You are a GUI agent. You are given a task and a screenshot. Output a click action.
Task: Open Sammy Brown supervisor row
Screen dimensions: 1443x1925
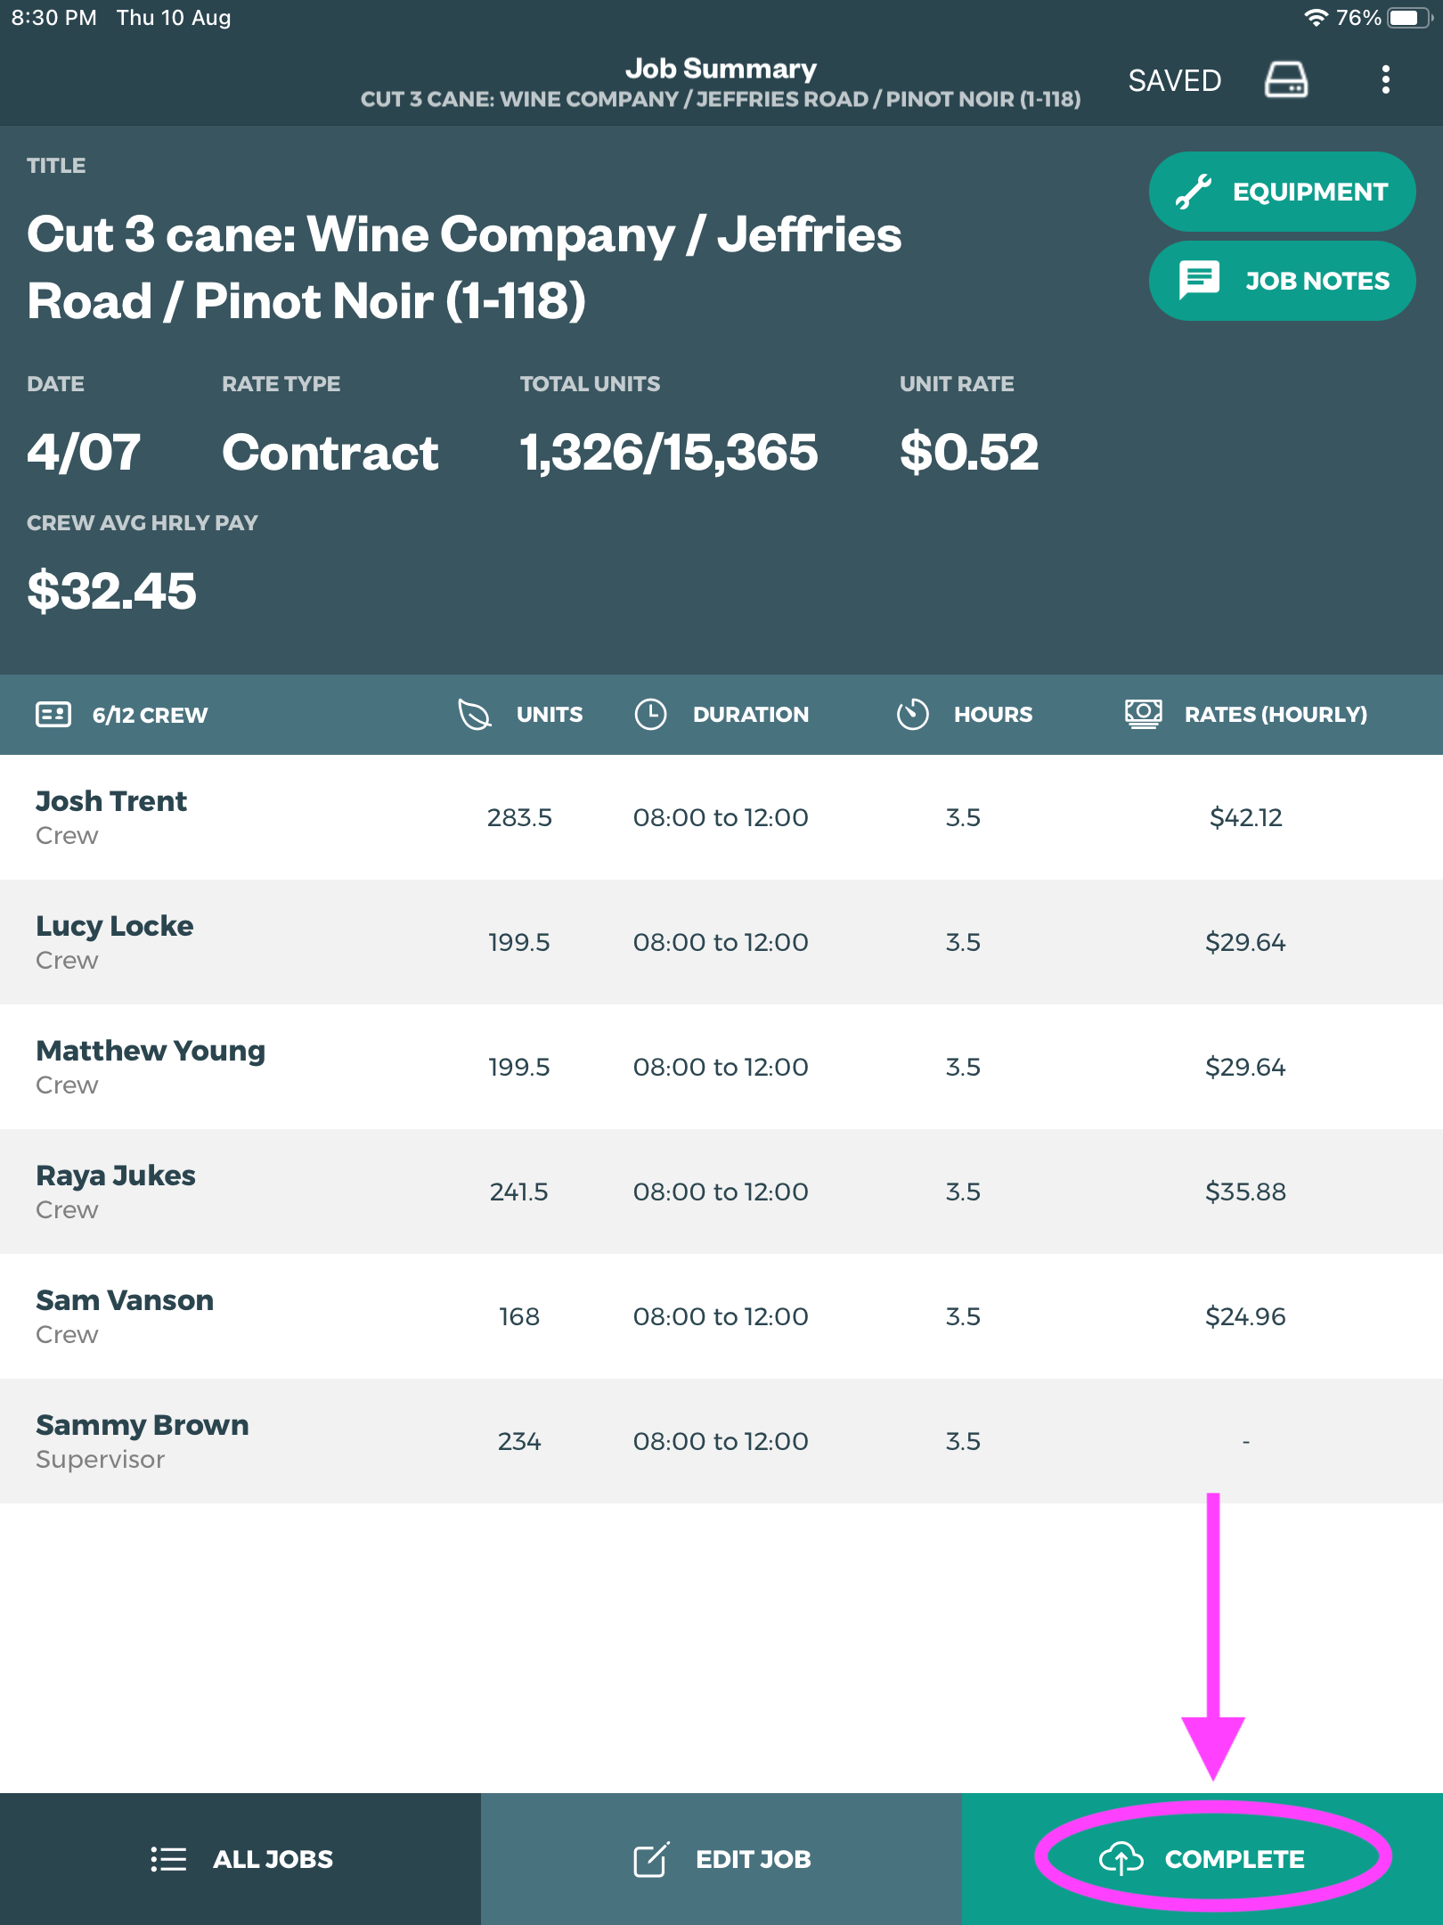[x=721, y=1441]
